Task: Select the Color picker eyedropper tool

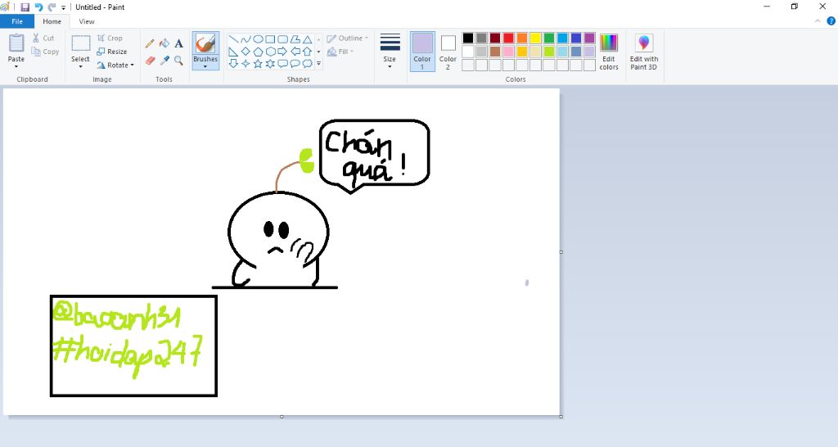Action: click(x=164, y=61)
